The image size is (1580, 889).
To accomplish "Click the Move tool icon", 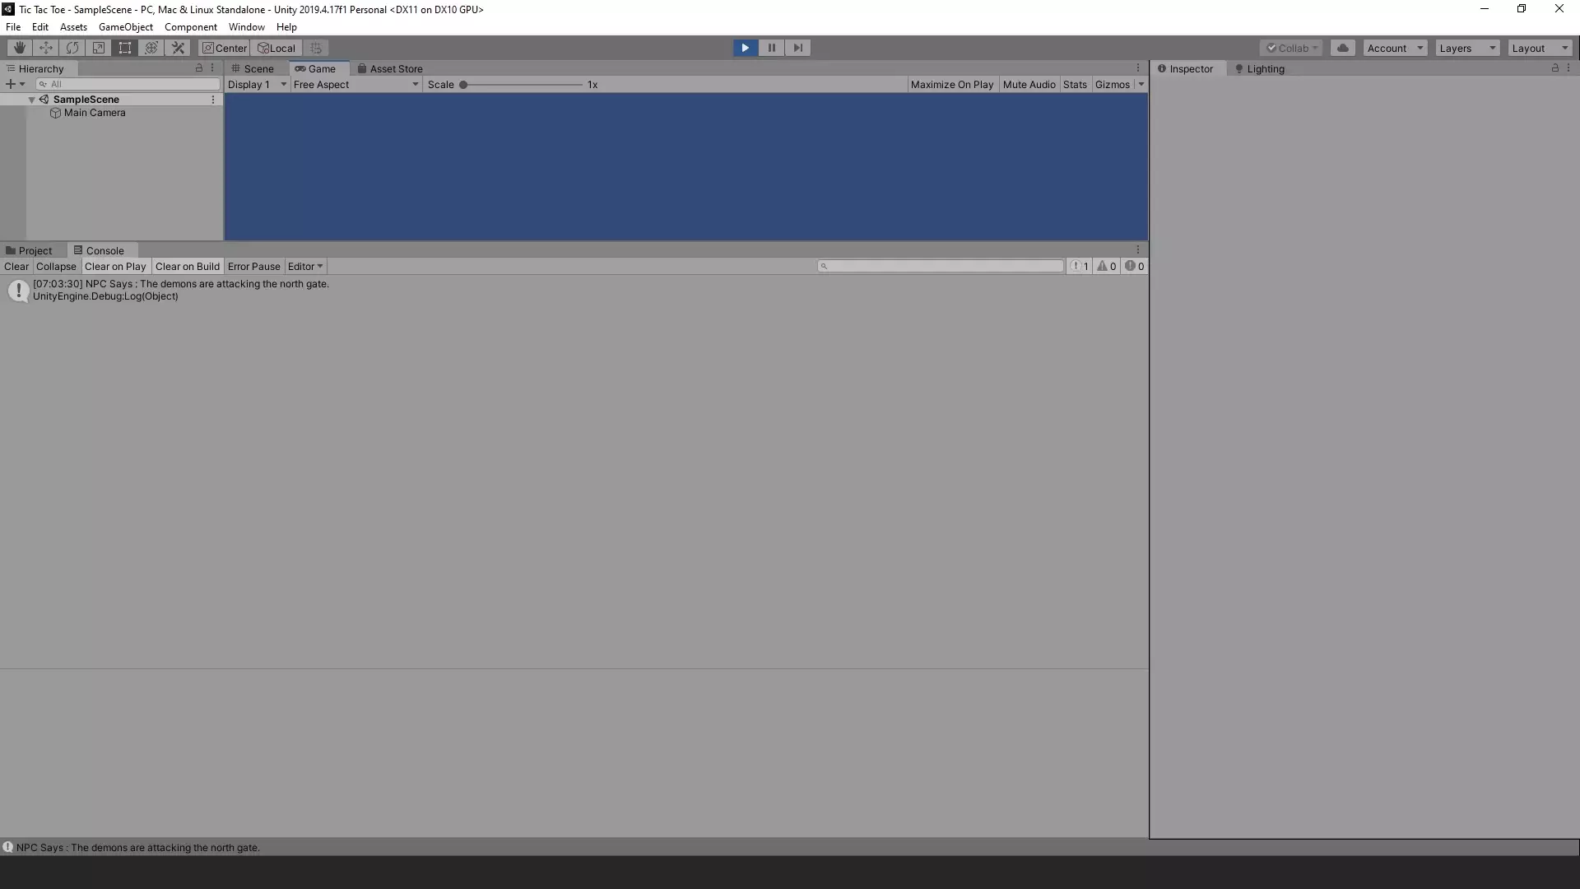I will click(44, 48).
